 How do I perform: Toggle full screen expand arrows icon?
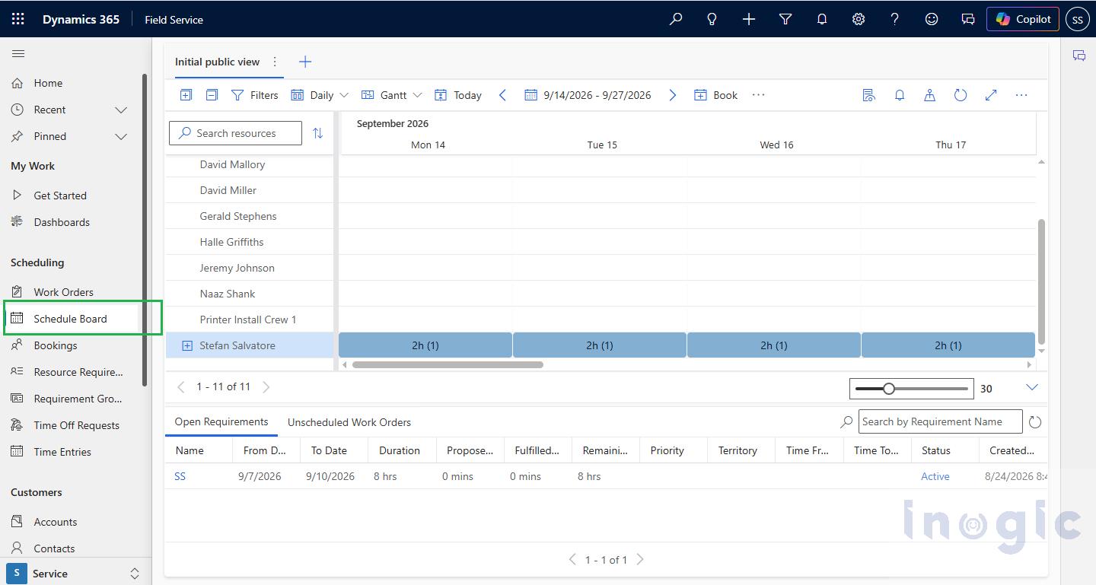tap(991, 95)
